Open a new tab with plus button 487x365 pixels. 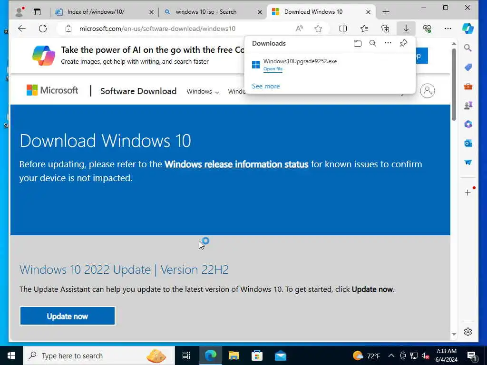click(x=386, y=12)
